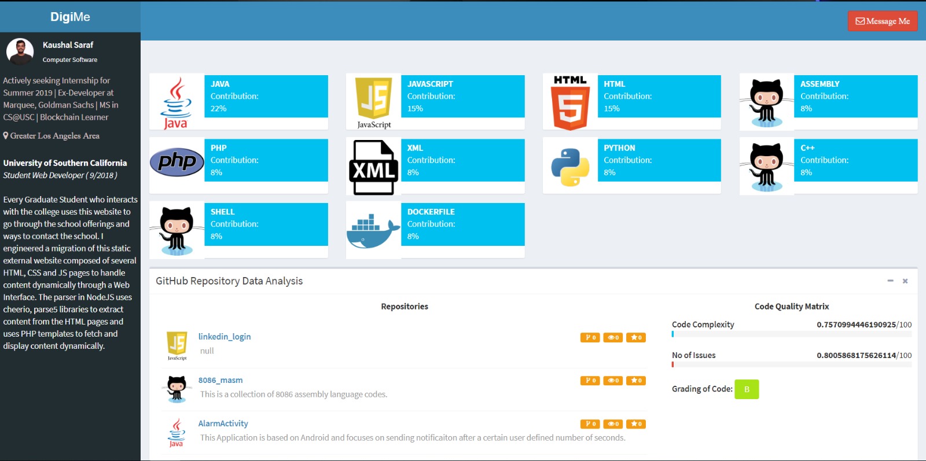
Task: Click the JS icon next to linkedin_login
Action: (x=177, y=346)
